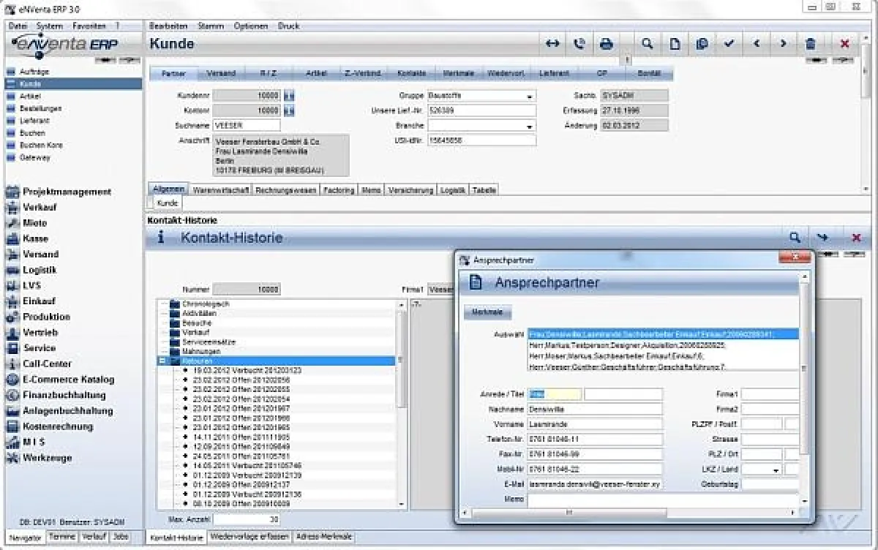Open the Gruppe dropdown showing Baustoffe
This screenshot has width=878, height=550.
(530, 94)
